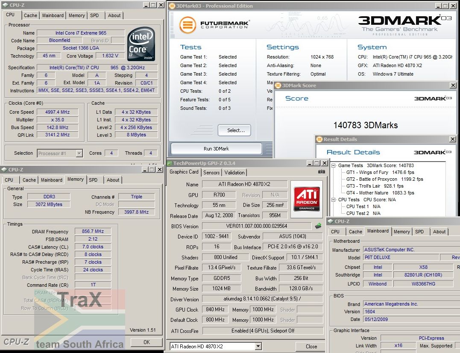
Task: Minimize the 3DMark03 window
Action: point(438,6)
